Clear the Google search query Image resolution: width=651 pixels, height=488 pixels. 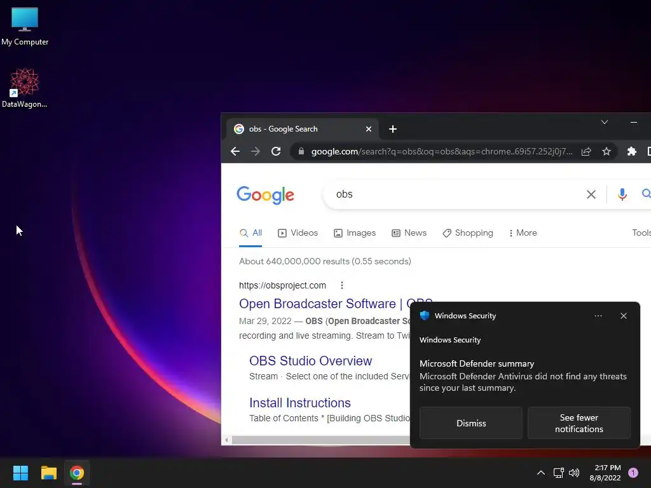591,194
